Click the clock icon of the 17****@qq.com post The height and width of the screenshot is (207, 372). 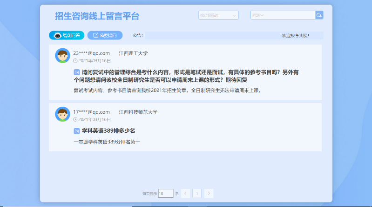click(75, 119)
